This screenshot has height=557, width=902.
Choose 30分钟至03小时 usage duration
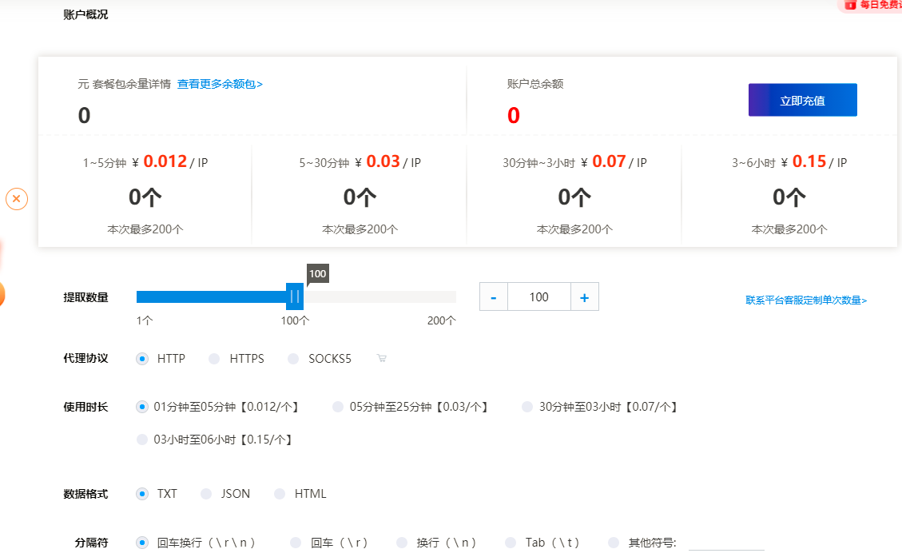tap(526, 407)
